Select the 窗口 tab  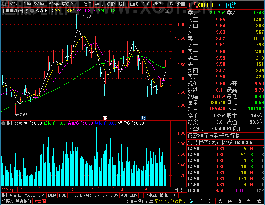(x=18, y=195)
